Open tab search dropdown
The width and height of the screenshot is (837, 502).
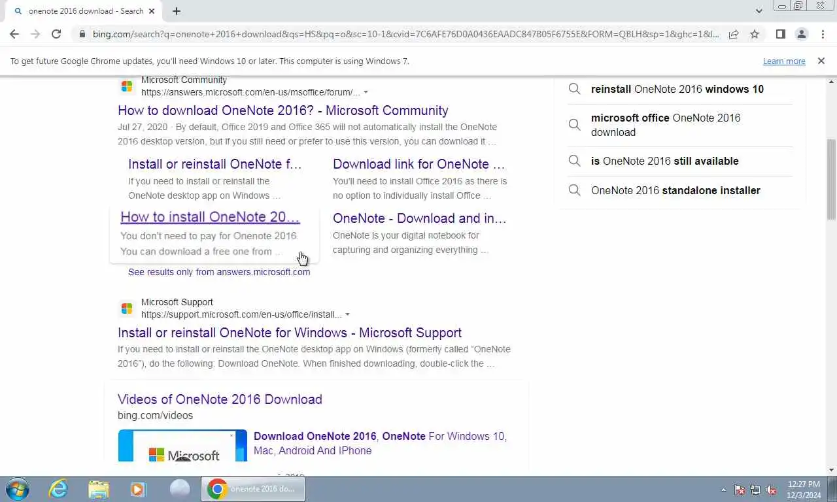click(759, 11)
